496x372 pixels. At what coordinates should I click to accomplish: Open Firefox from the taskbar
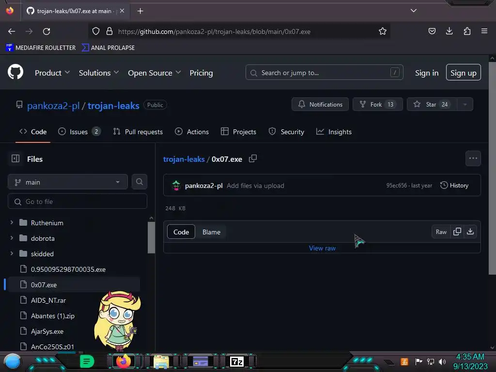(x=124, y=361)
